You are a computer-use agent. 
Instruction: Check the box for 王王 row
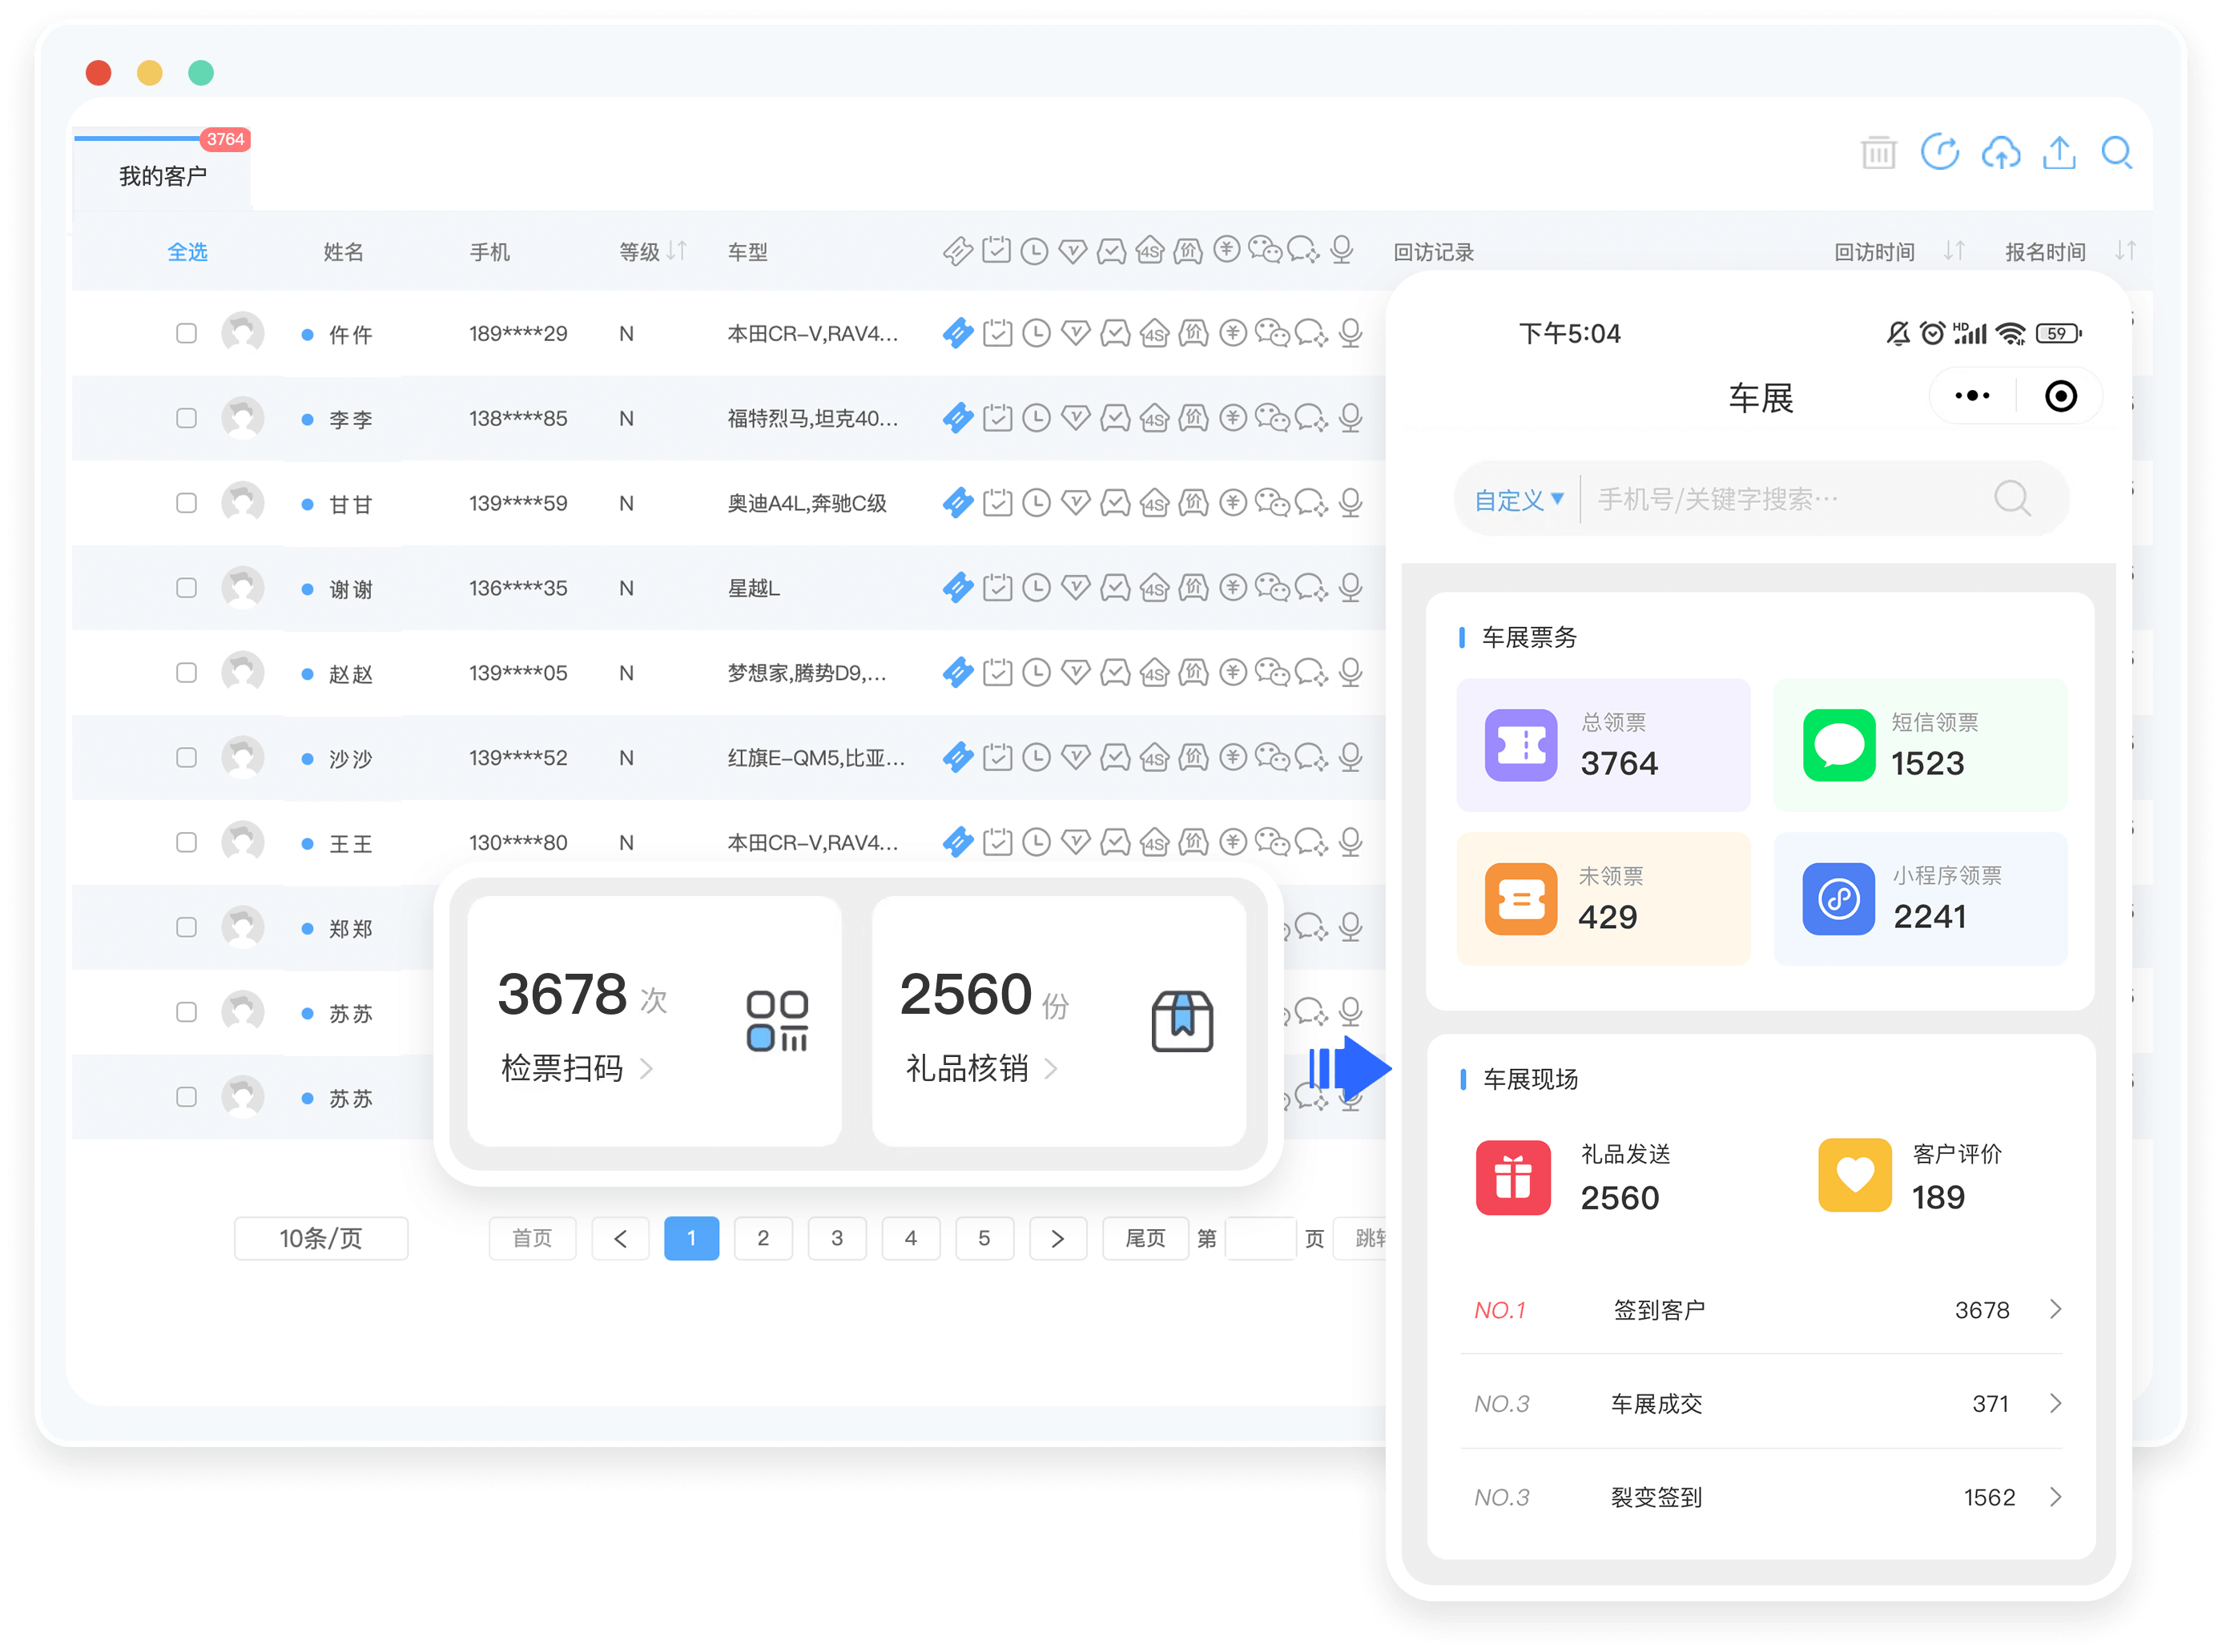click(186, 842)
